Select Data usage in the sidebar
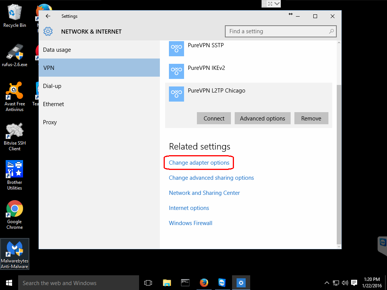 pyautogui.click(x=99, y=49)
